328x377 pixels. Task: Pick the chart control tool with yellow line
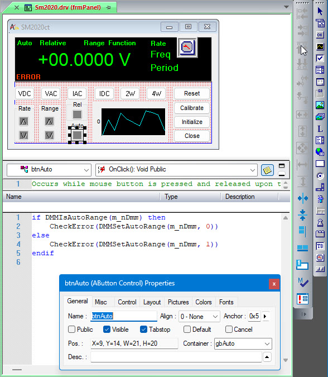[320, 46]
